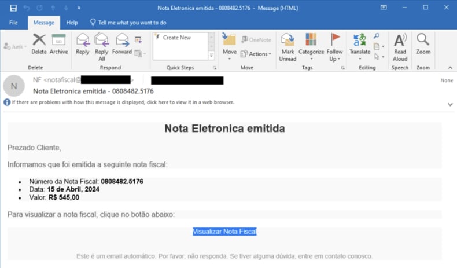
Task: Open Follow Up flag menu
Action: tap(334, 47)
